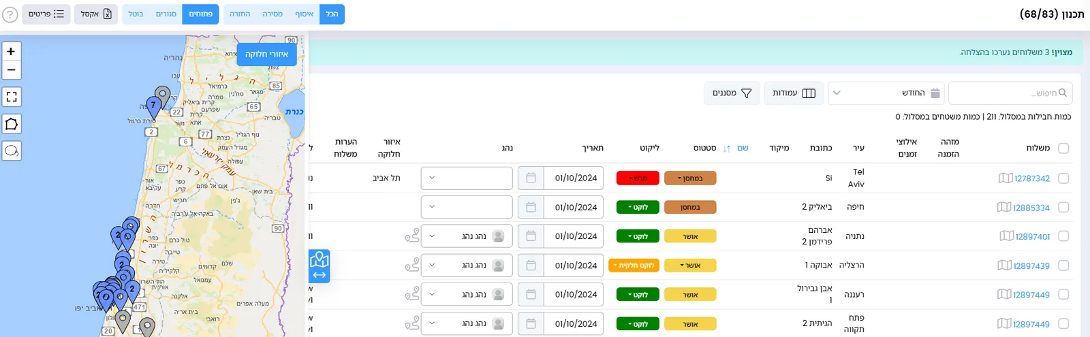
Task: Open map icon beside shipment 12897439
Action: [x=1005, y=266]
